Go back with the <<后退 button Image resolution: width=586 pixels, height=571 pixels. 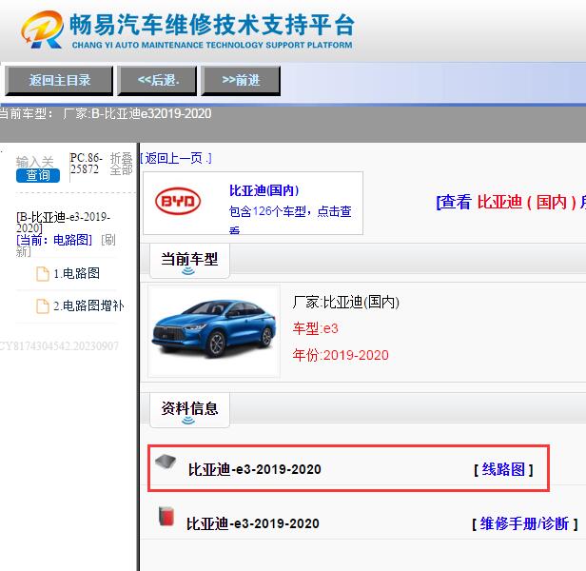[x=157, y=80]
